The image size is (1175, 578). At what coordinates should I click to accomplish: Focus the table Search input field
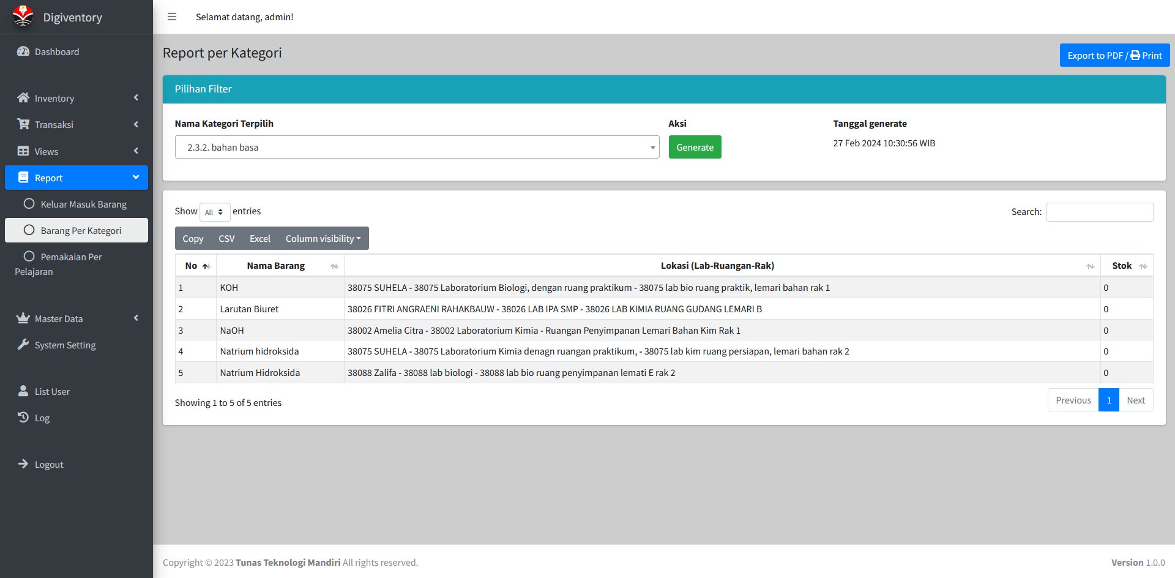tap(1099, 212)
